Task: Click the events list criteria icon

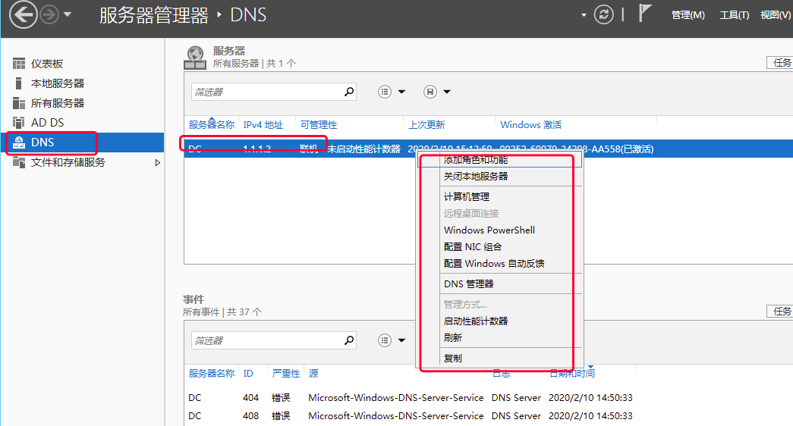Action: pos(385,340)
